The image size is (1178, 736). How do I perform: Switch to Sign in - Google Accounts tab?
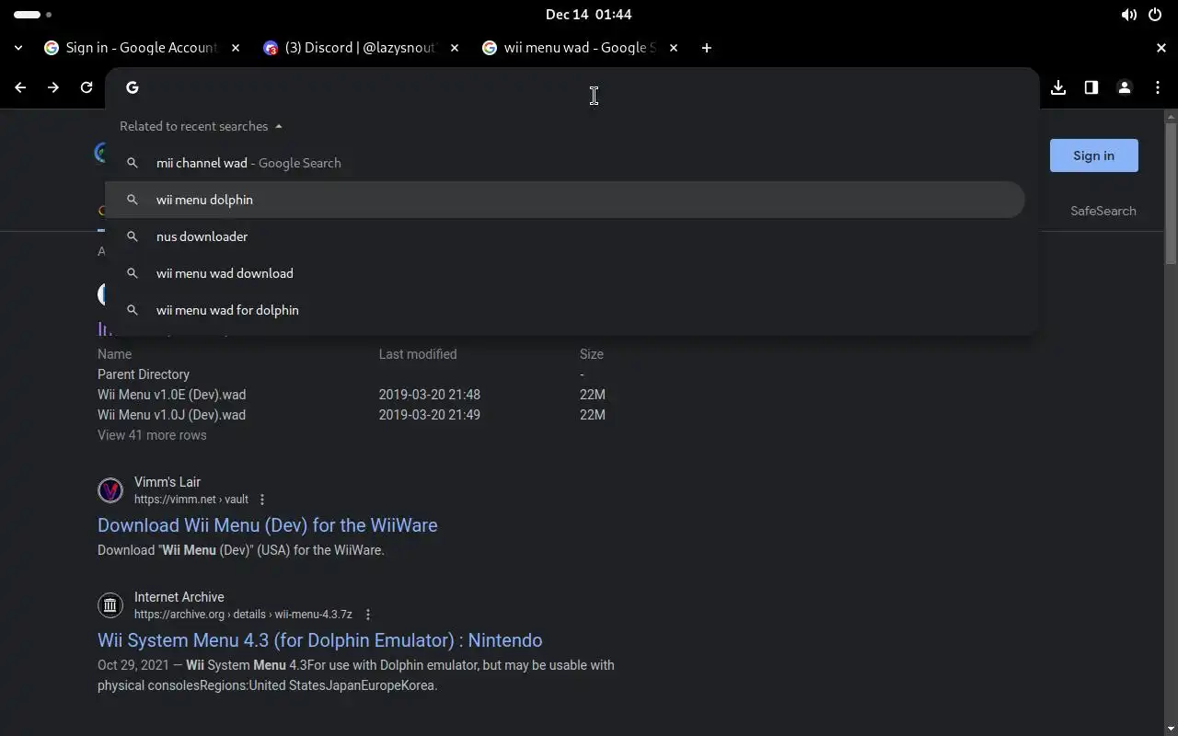[x=141, y=48]
